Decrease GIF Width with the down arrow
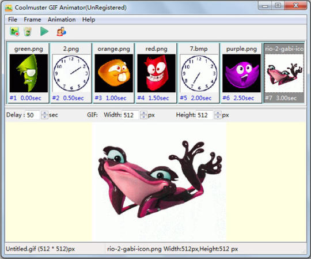This screenshot has width=311, height=259. click(x=143, y=117)
